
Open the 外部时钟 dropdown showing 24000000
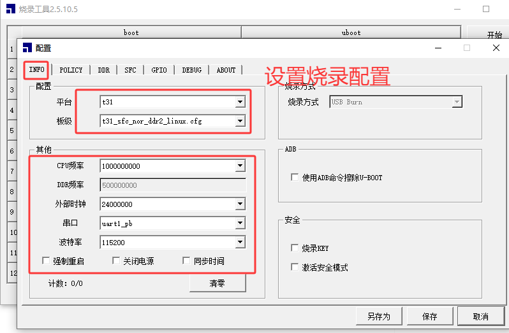(240, 204)
